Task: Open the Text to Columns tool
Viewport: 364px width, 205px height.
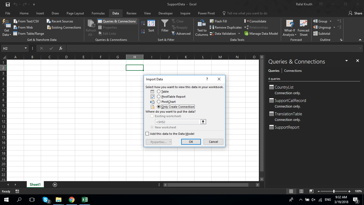Action: [x=201, y=27]
